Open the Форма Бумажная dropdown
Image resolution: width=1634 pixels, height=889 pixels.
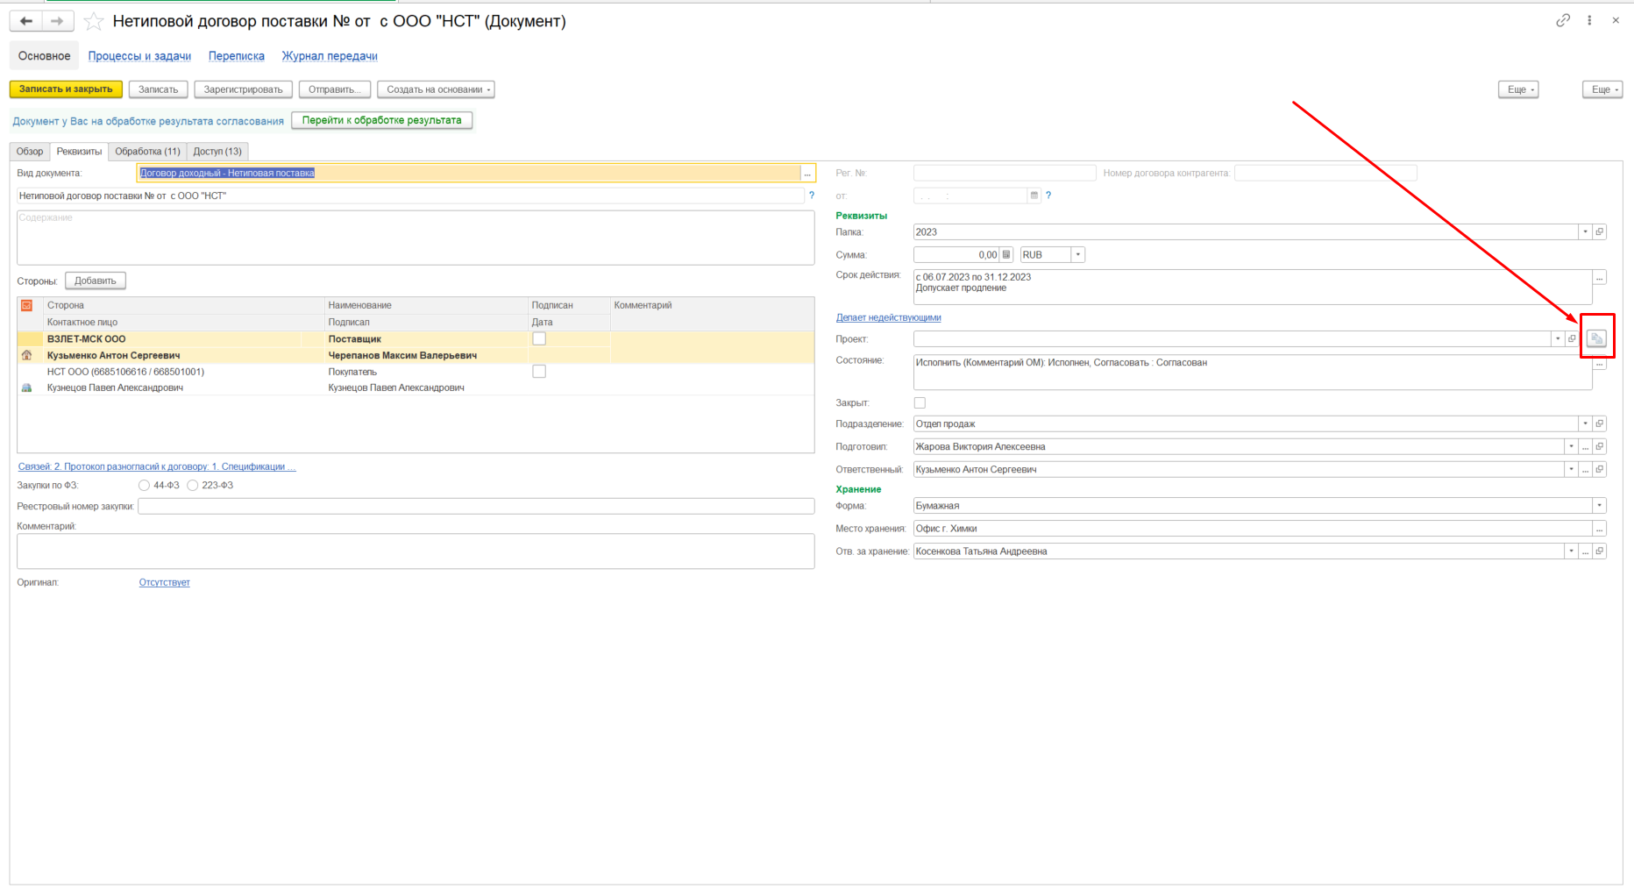pos(1600,506)
